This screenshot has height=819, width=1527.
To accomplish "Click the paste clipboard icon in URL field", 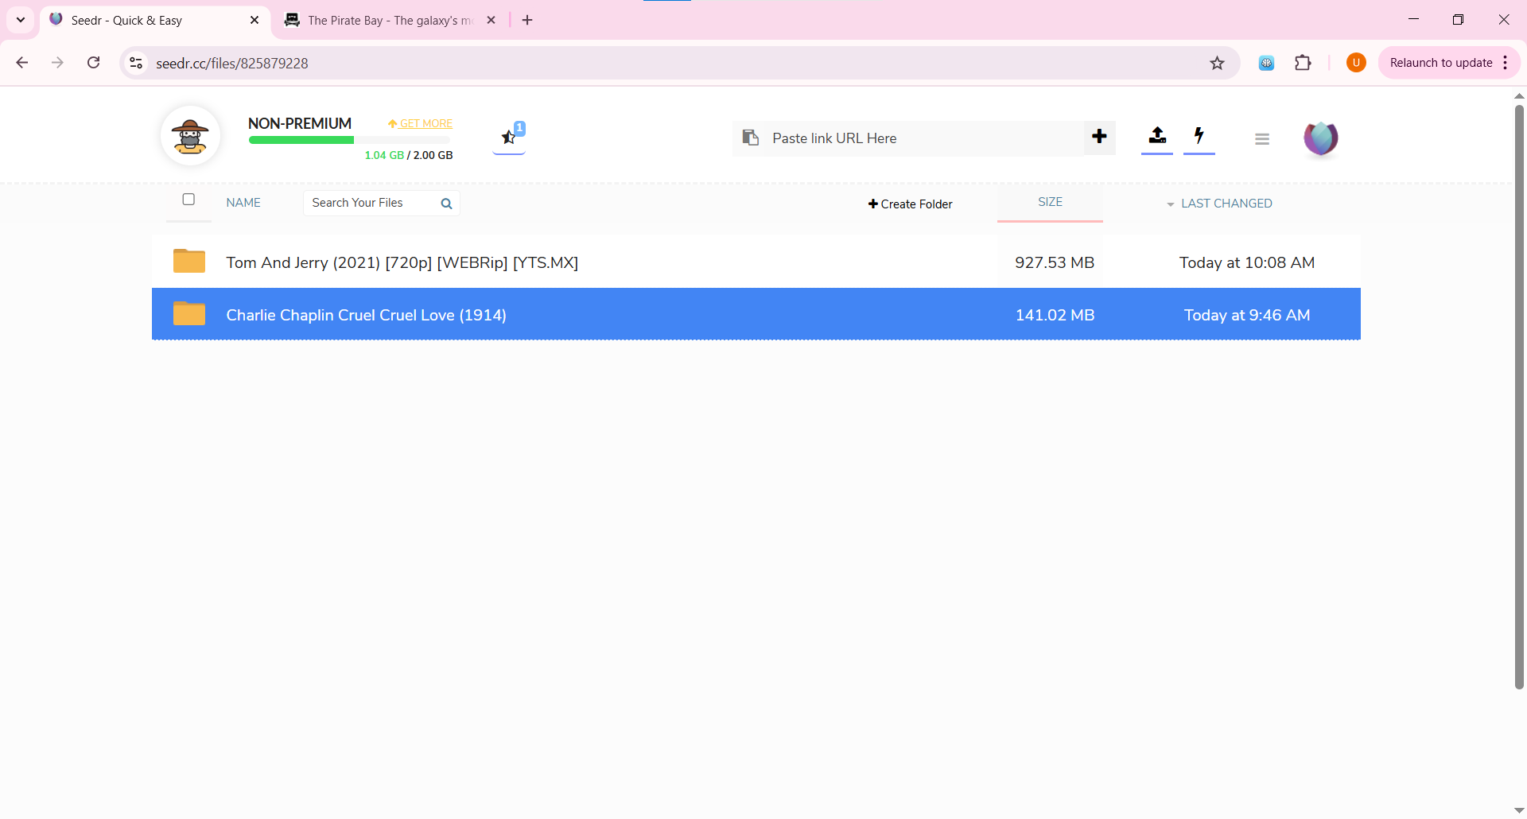I will [x=750, y=138].
